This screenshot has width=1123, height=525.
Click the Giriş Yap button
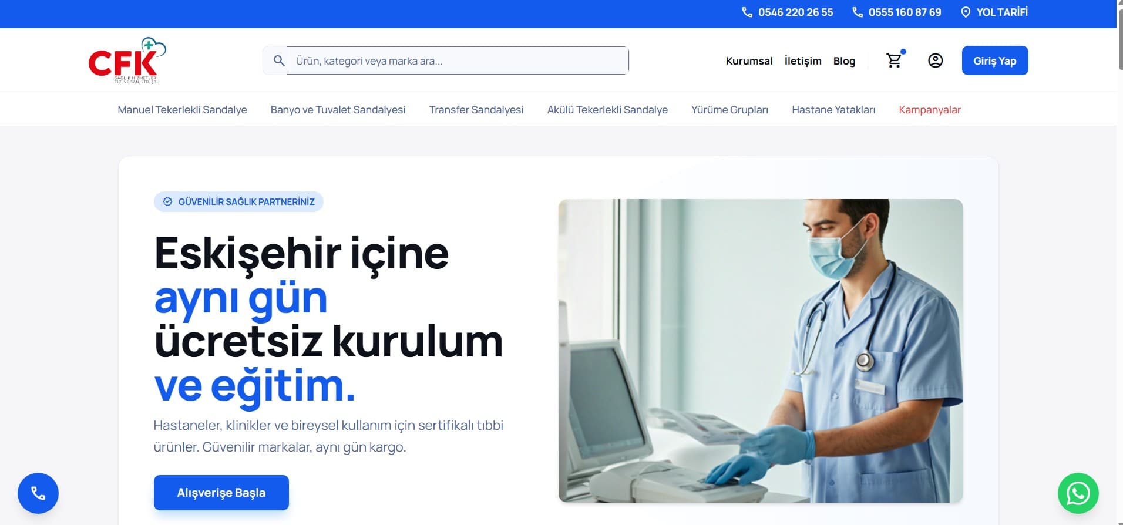point(995,60)
